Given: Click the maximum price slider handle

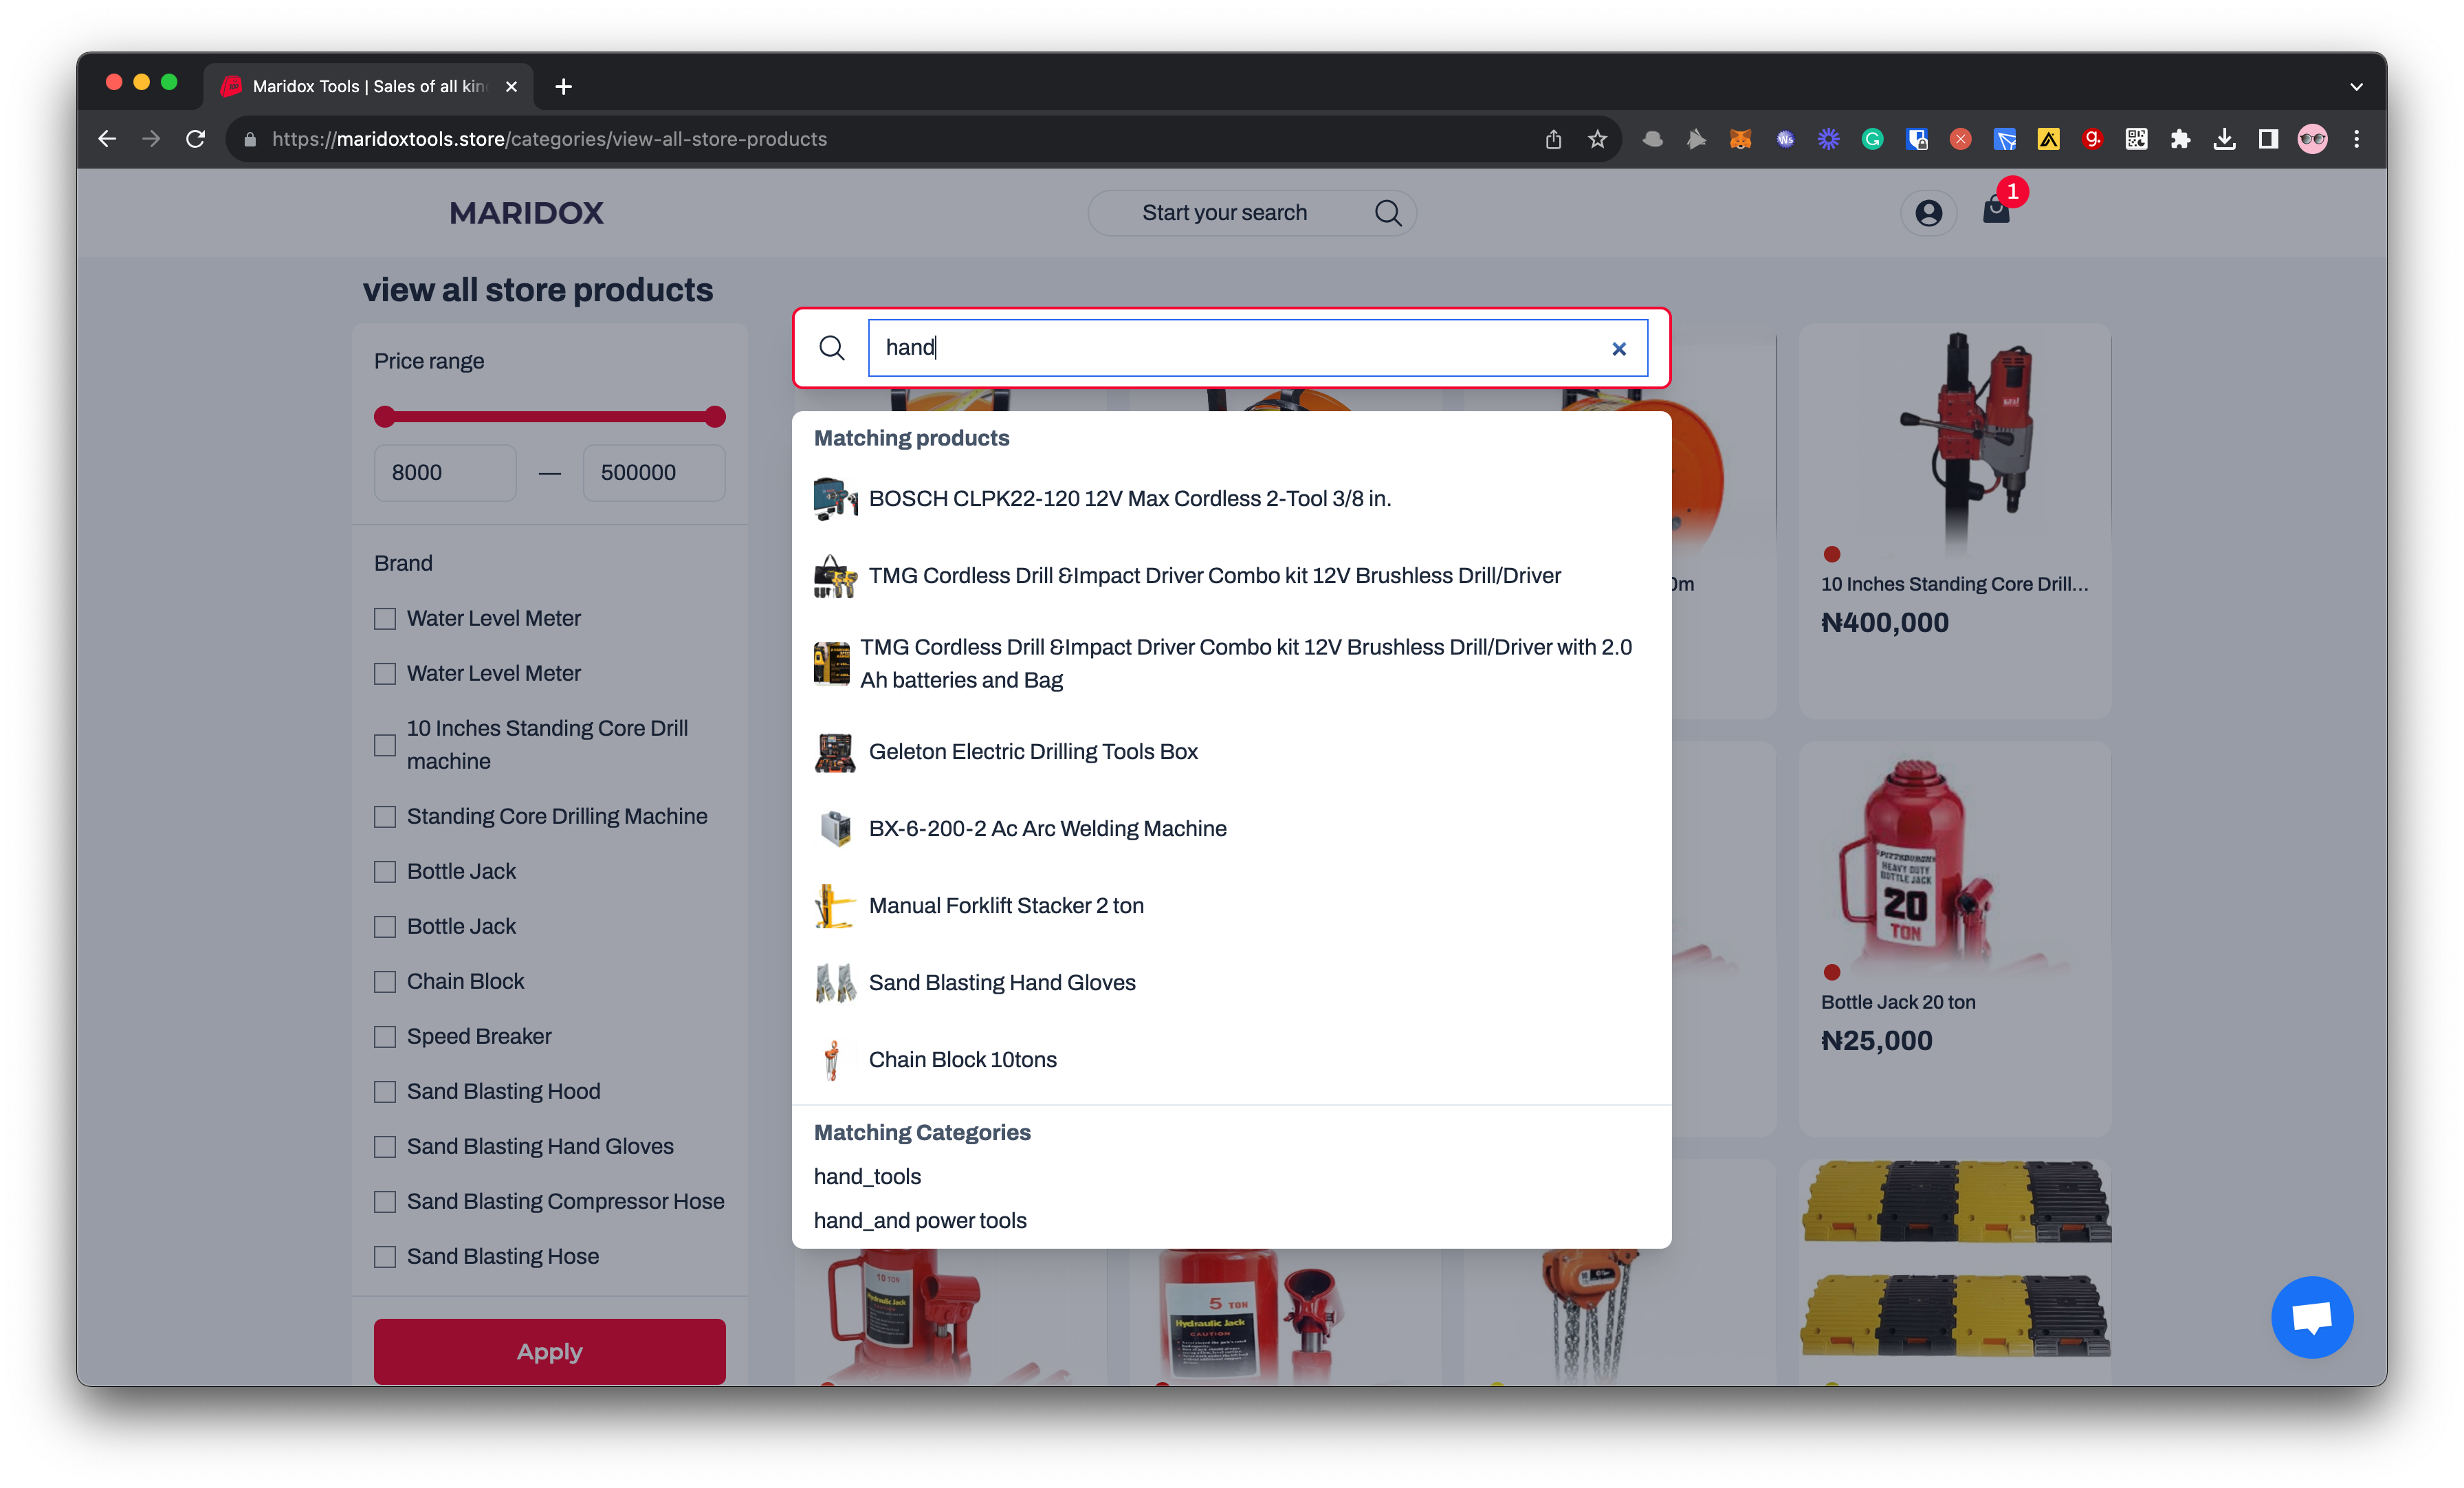Looking at the screenshot, I should [x=714, y=417].
